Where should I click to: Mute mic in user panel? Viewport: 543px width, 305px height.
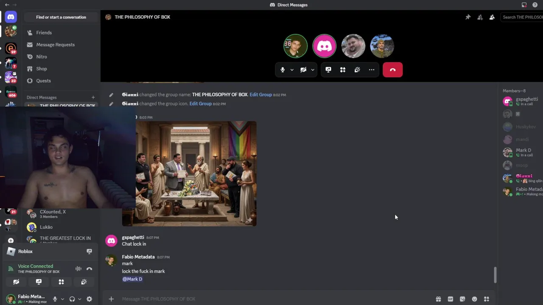tap(55, 299)
